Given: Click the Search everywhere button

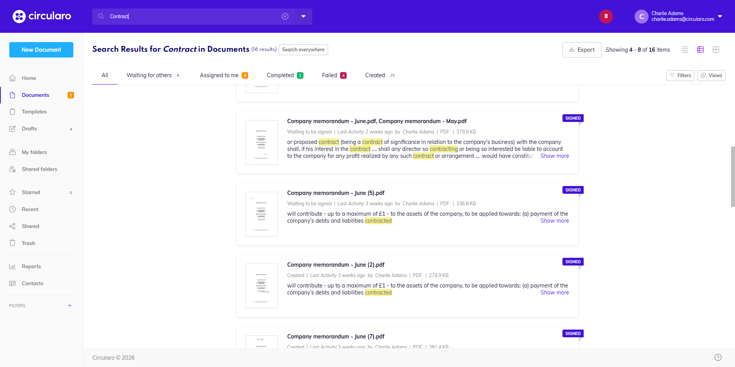Looking at the screenshot, I should 303,49.
